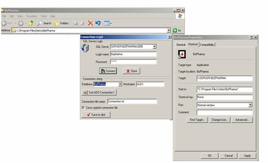Click the Shortcut key field

[x=225, y=97]
